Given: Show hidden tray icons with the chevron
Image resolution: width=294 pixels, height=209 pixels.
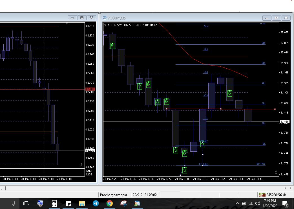Looking at the screenshot, I should (x=237, y=203).
